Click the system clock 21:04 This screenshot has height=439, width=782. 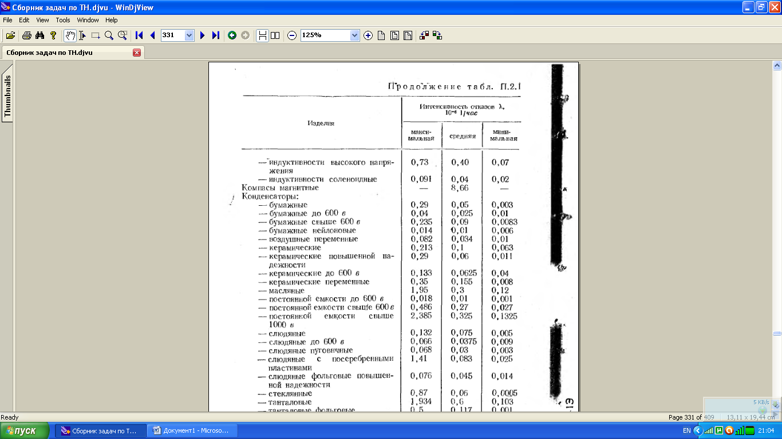coord(766,430)
